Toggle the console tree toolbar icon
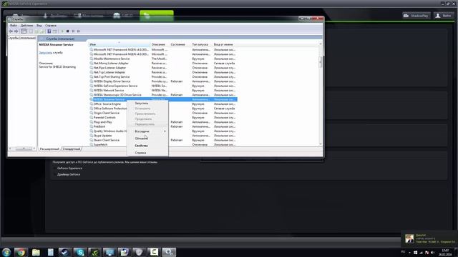 point(24,31)
